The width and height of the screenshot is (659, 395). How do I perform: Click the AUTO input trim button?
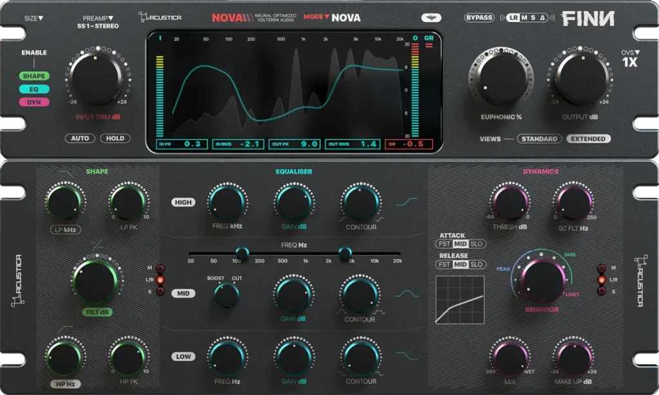pos(80,138)
